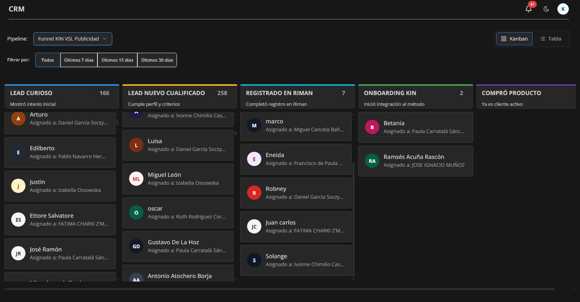Click Luisa's brown L avatar icon

(x=136, y=145)
